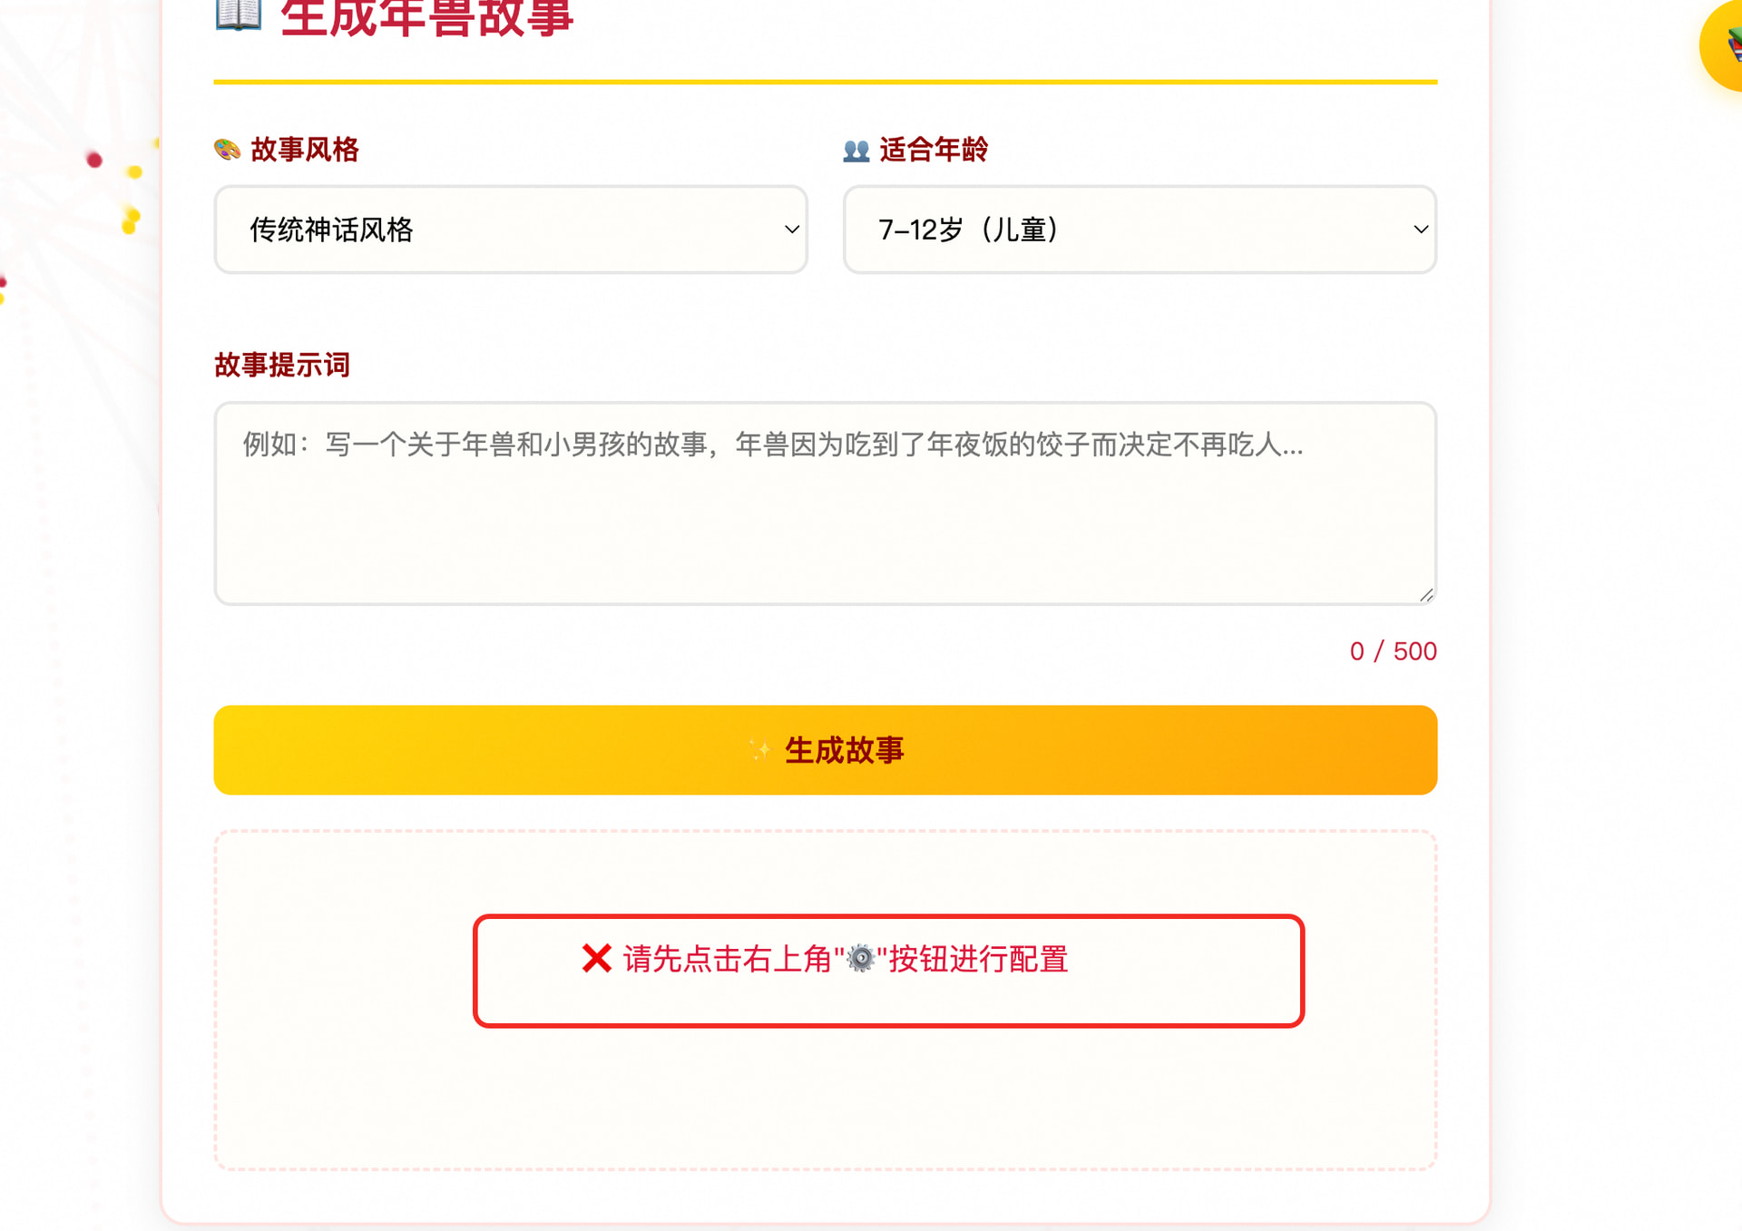Click the 故事风格 label text
Image resolution: width=1742 pixels, height=1231 pixels.
point(305,150)
